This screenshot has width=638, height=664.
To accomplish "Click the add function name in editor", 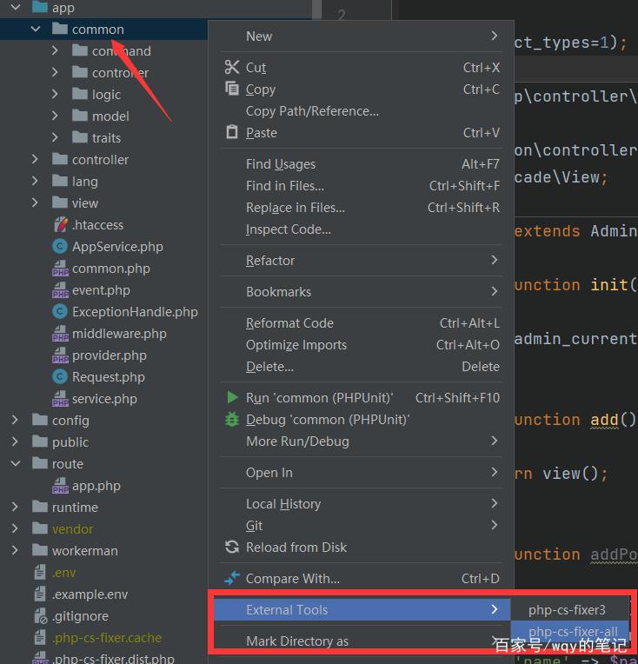I will [604, 420].
